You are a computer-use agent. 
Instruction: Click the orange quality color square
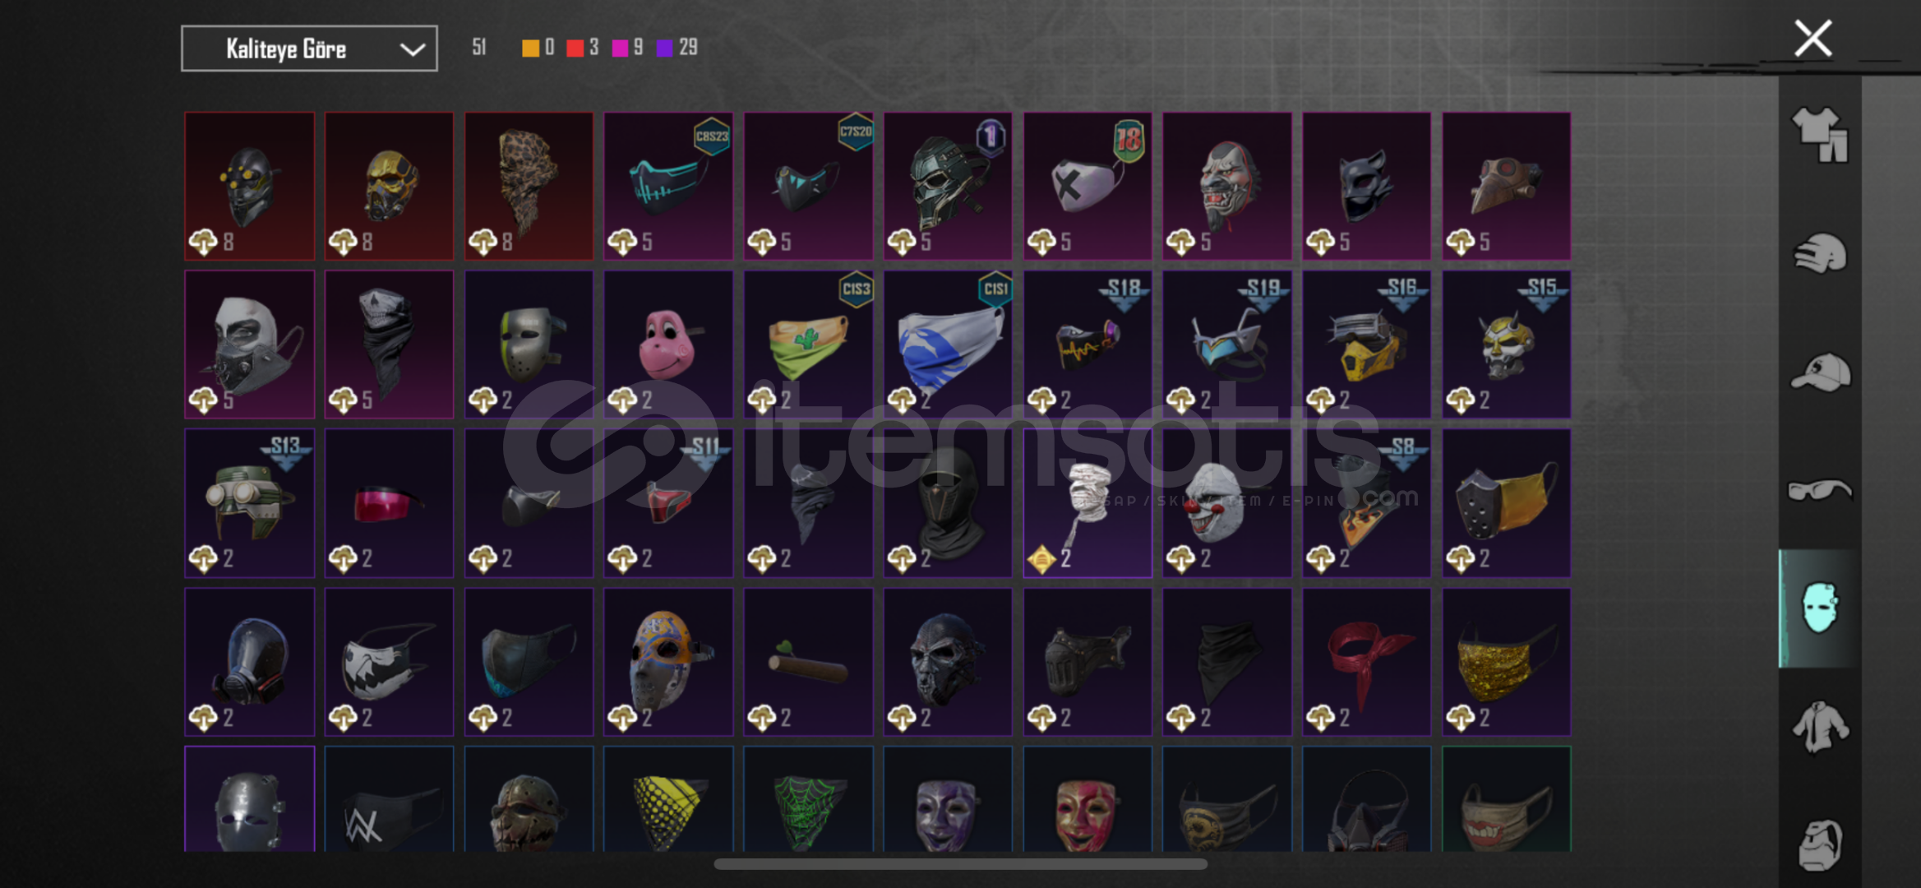pos(530,48)
